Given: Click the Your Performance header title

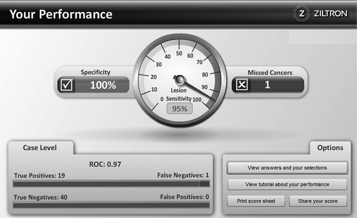Looking at the screenshot, I should pyautogui.click(x=61, y=14).
